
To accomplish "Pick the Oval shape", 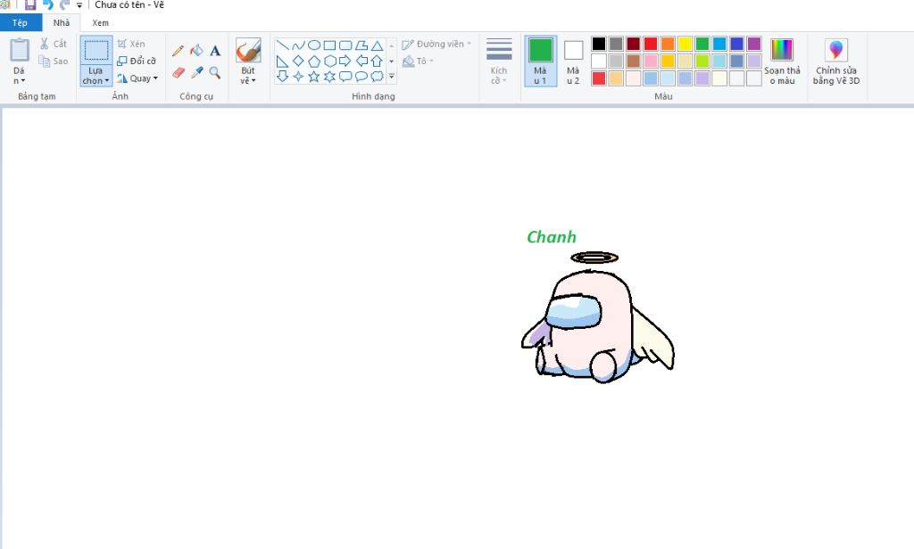I will (x=314, y=45).
